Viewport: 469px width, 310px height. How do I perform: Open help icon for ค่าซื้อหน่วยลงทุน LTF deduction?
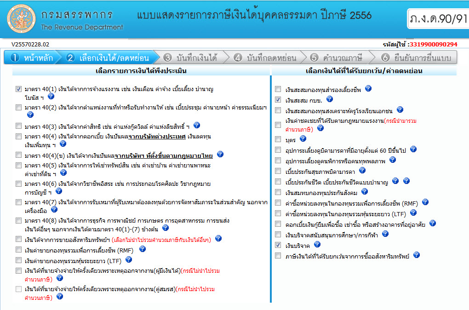pyautogui.click(x=413, y=213)
